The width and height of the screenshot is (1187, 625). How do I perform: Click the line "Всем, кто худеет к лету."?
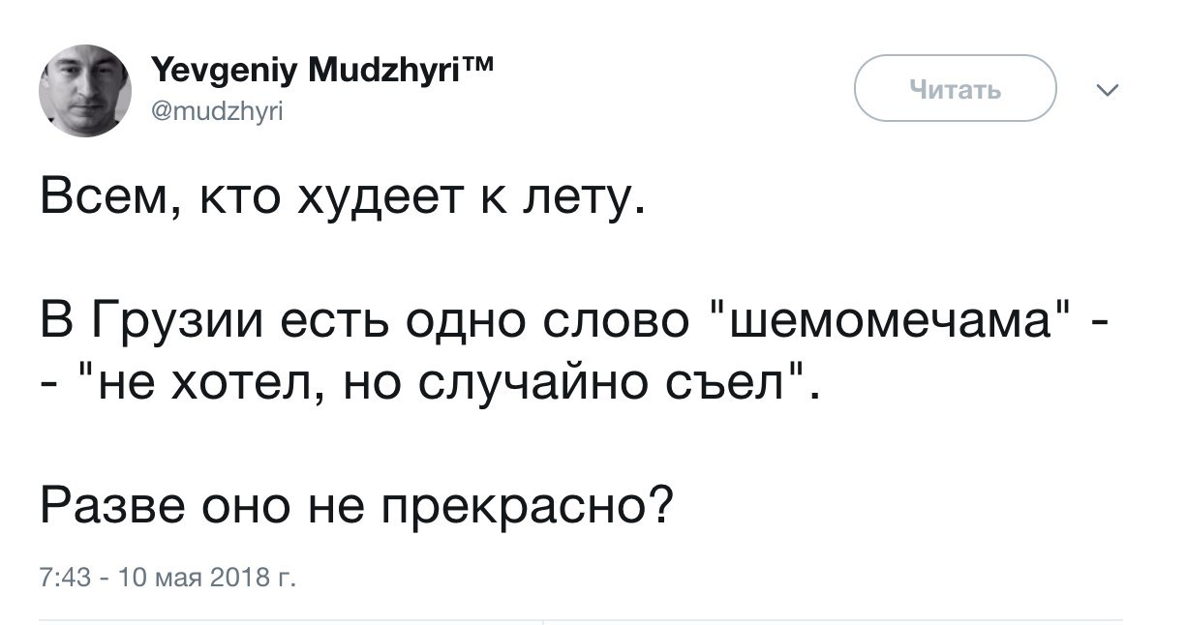pos(341,201)
